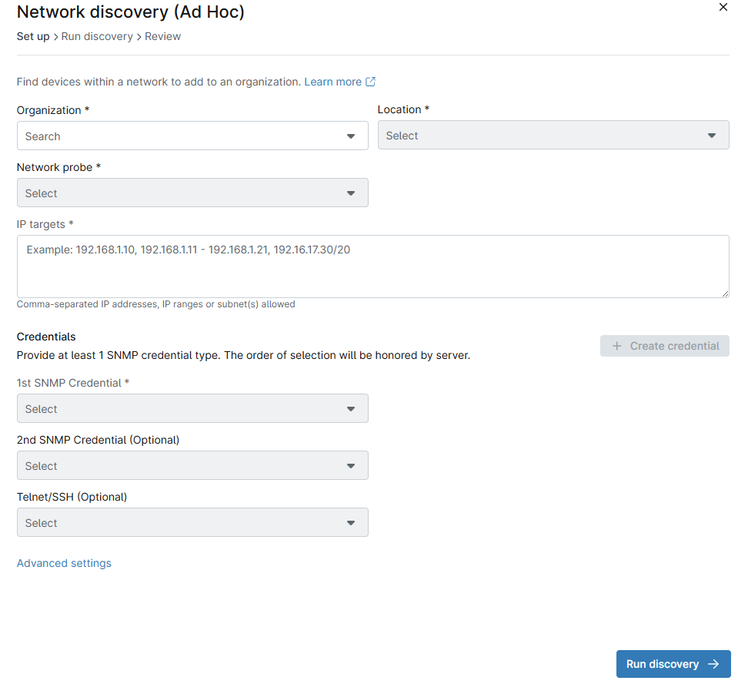Close the Network discovery dialog
This screenshot has height=684, width=748.
click(723, 7)
